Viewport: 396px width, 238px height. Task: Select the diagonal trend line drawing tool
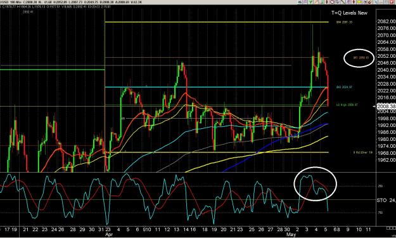(343, 2)
